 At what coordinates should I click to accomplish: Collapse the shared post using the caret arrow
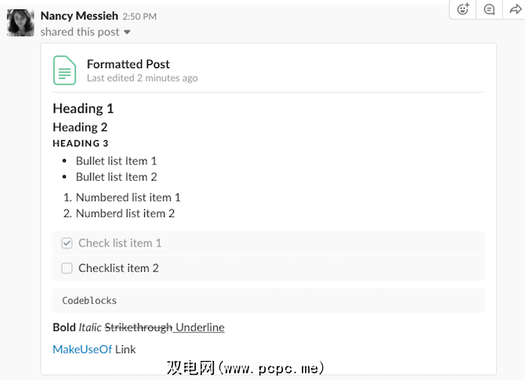click(127, 33)
